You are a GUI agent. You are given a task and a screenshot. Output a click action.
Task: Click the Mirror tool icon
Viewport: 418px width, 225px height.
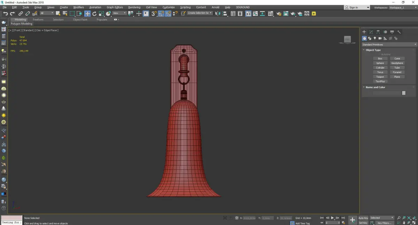[x=218, y=14]
